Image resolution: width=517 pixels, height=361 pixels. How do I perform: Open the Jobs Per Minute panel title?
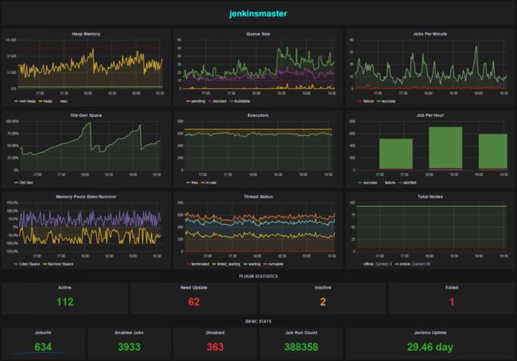430,34
